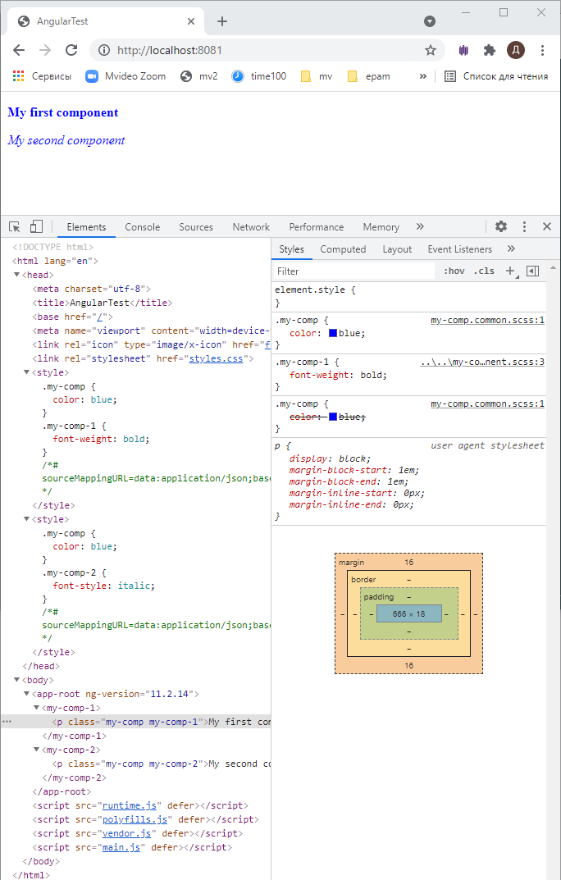Bookmark this page with the star icon
This screenshot has width=561, height=880.
[x=430, y=50]
